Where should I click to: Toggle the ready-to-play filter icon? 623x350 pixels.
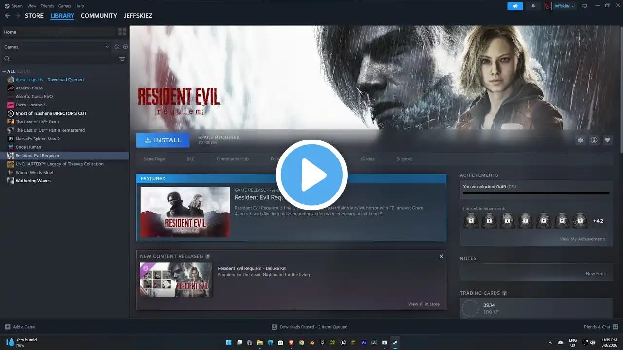[x=125, y=47]
